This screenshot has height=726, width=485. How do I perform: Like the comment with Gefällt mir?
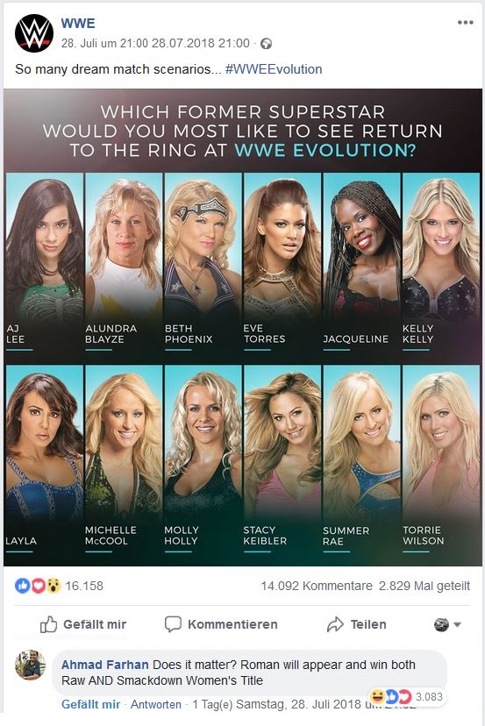tap(91, 704)
